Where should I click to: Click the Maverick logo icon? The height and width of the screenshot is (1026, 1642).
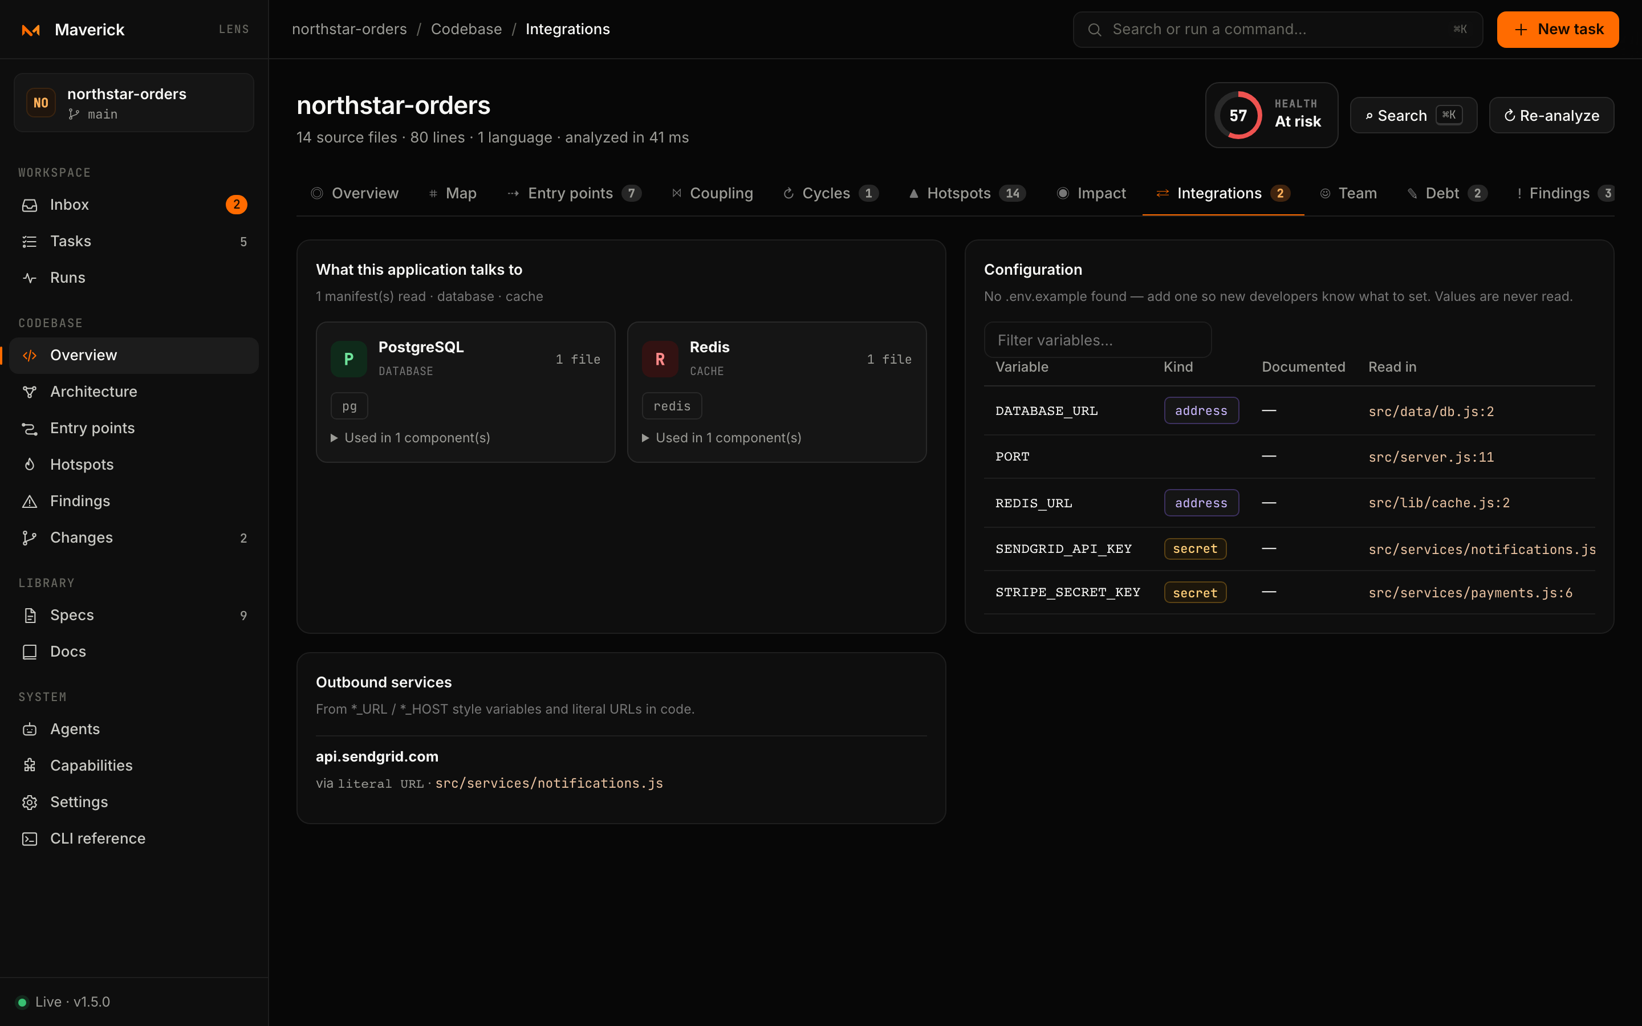pyautogui.click(x=31, y=30)
